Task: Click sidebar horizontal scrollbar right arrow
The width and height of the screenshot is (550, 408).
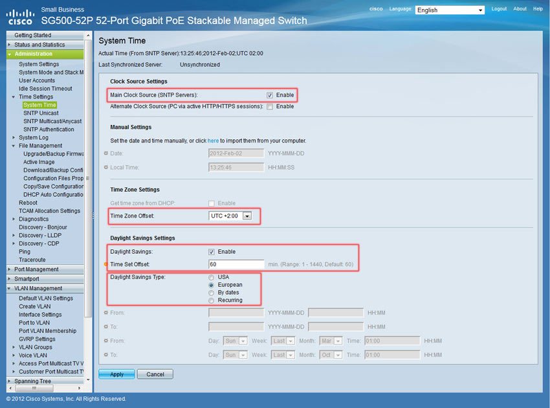Action: tap(80, 388)
